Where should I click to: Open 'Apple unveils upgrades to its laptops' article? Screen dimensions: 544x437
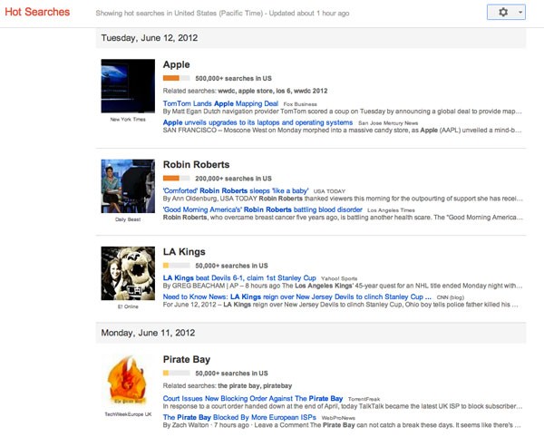[x=257, y=121]
